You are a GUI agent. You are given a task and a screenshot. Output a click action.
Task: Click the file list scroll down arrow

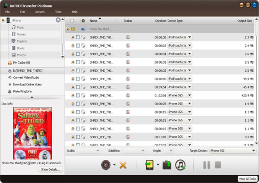click(256, 143)
